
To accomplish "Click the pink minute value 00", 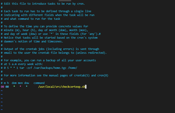I will 3,87.
